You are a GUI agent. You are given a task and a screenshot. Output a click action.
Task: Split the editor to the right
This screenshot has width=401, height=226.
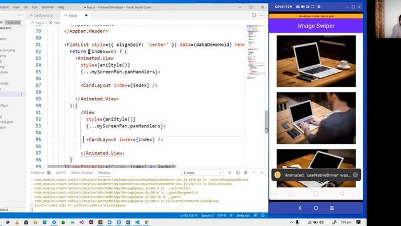coord(254,15)
